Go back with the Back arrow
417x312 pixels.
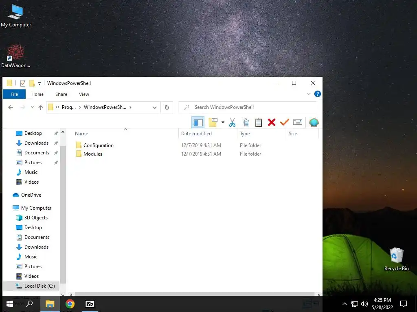[x=11, y=107]
